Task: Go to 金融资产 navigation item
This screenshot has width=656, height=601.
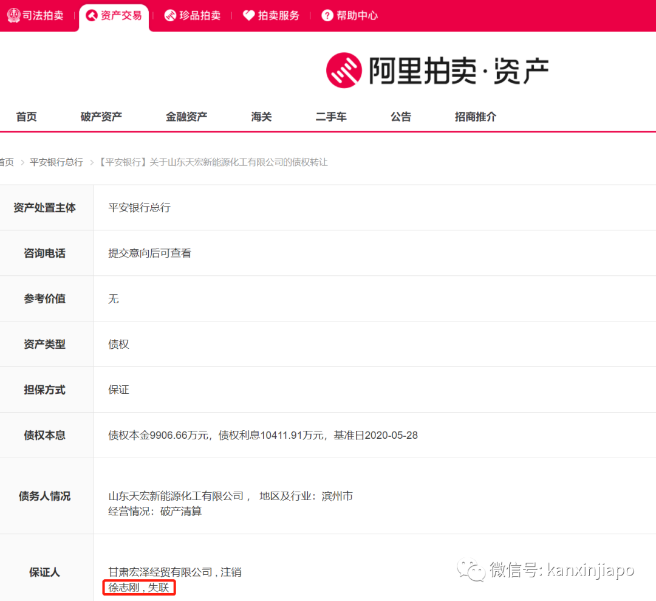Action: click(186, 117)
